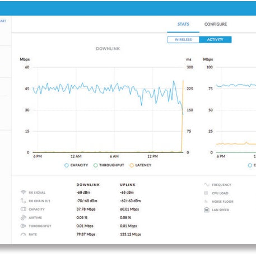Click the downlink RX signal value -68 dBm
This screenshot has height=256, width=256.
point(83,192)
